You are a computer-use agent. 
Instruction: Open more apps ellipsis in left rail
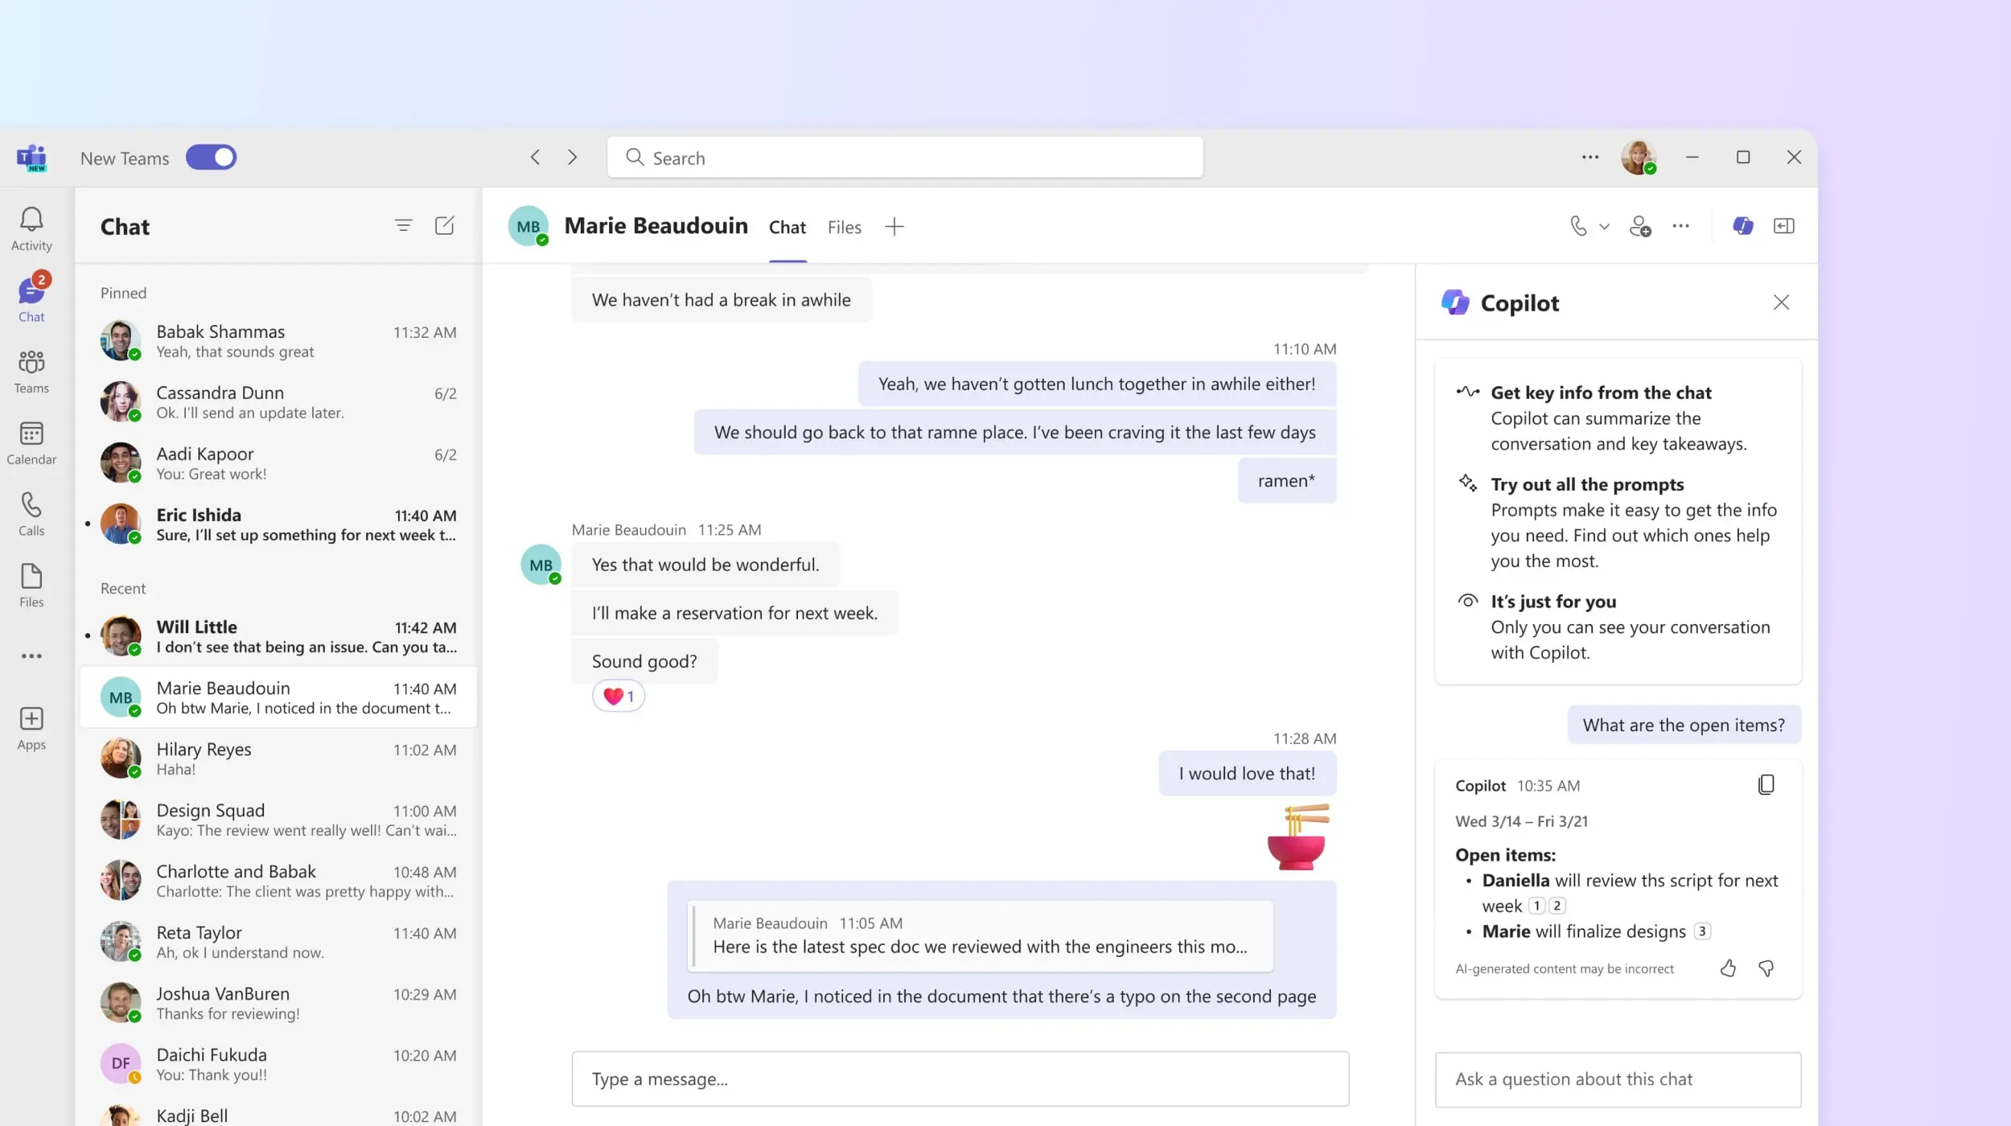pos(31,656)
